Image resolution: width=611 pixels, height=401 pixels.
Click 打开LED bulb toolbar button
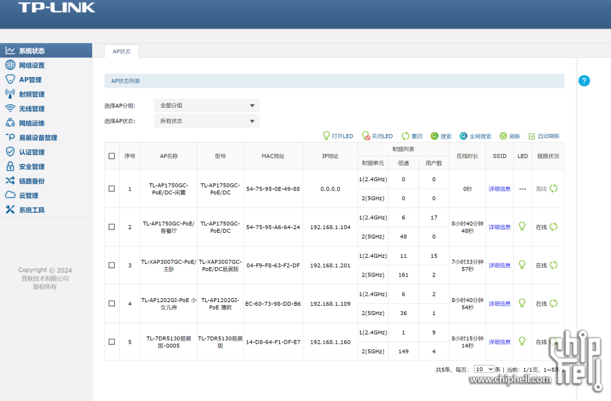tap(338, 136)
